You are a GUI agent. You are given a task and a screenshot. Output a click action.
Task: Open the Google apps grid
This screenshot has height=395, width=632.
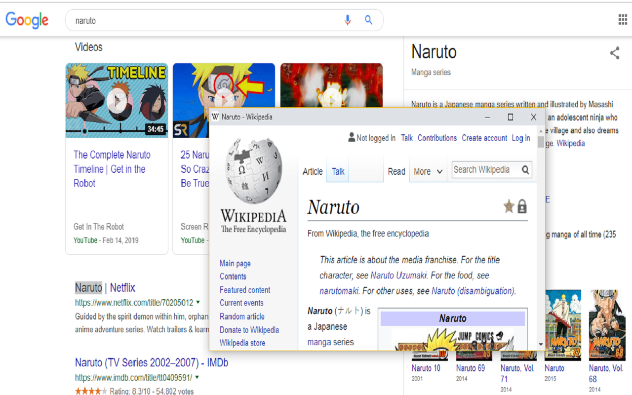tap(623, 19)
